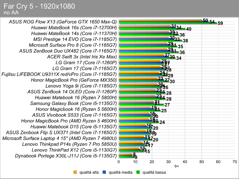Image resolution: width=239 pixels, height=179 pixels.
Task: Click the Huawei MateBook 16s row label
Action: tap(74, 28)
